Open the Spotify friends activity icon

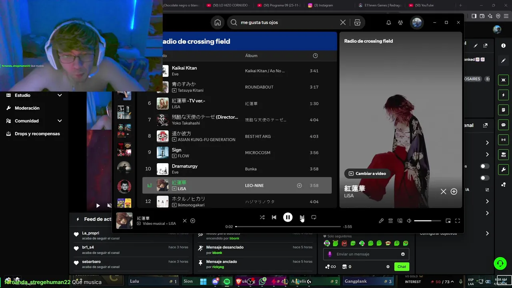click(x=400, y=22)
